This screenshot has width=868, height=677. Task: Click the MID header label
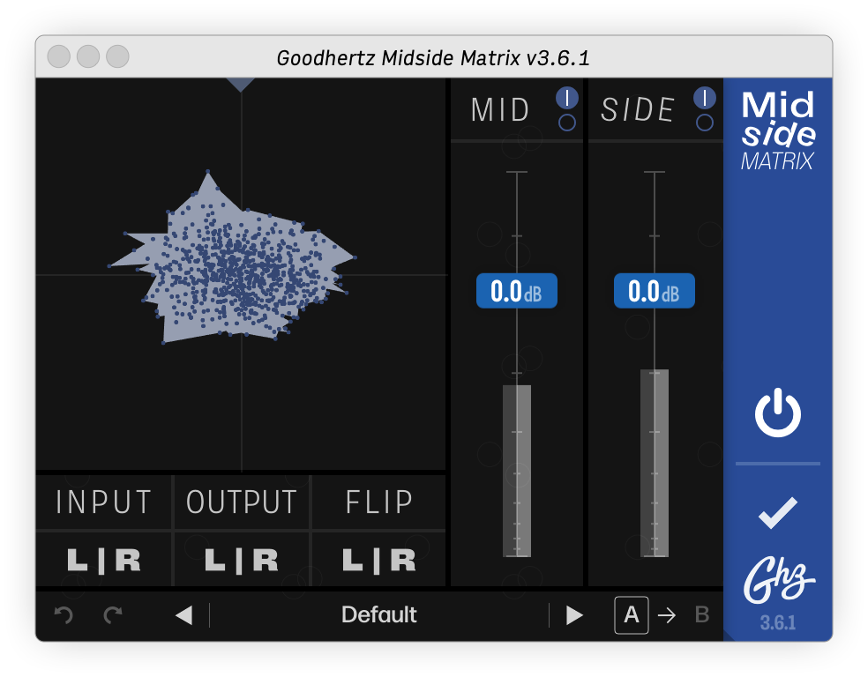point(500,109)
